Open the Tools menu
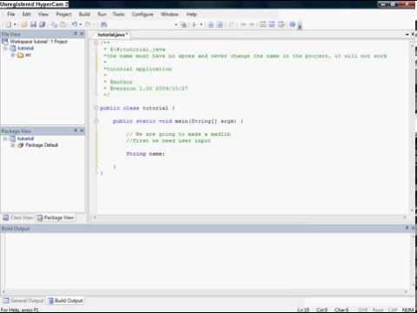This screenshot has height=313, width=417. tap(118, 14)
